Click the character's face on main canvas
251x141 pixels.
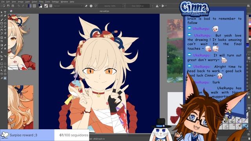point(100,75)
